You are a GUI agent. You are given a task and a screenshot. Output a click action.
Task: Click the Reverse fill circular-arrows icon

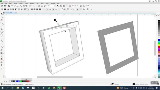point(62,9)
